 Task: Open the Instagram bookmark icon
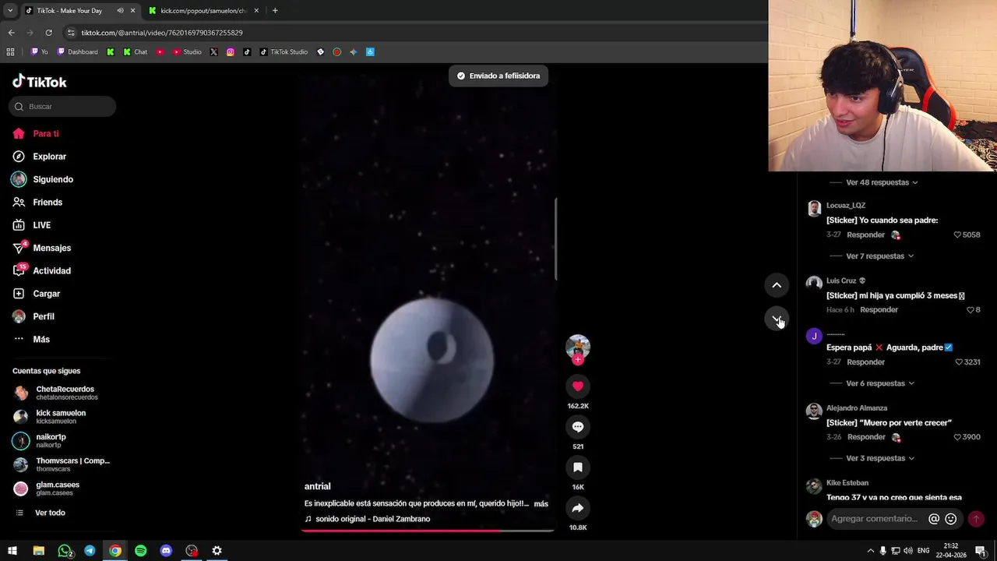point(231,52)
